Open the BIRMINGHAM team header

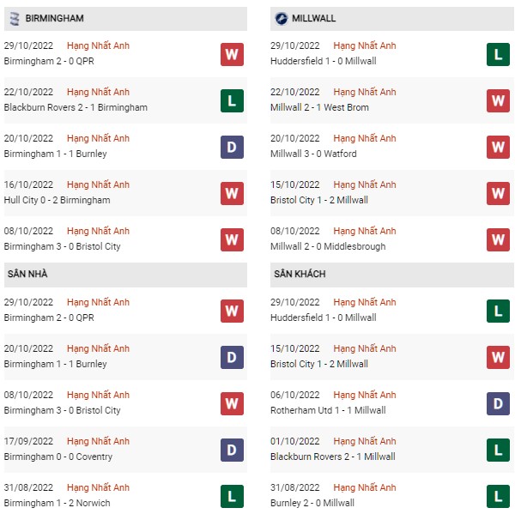[125, 19]
